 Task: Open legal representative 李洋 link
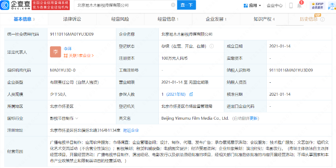pyautogui.click(x=68, y=49)
